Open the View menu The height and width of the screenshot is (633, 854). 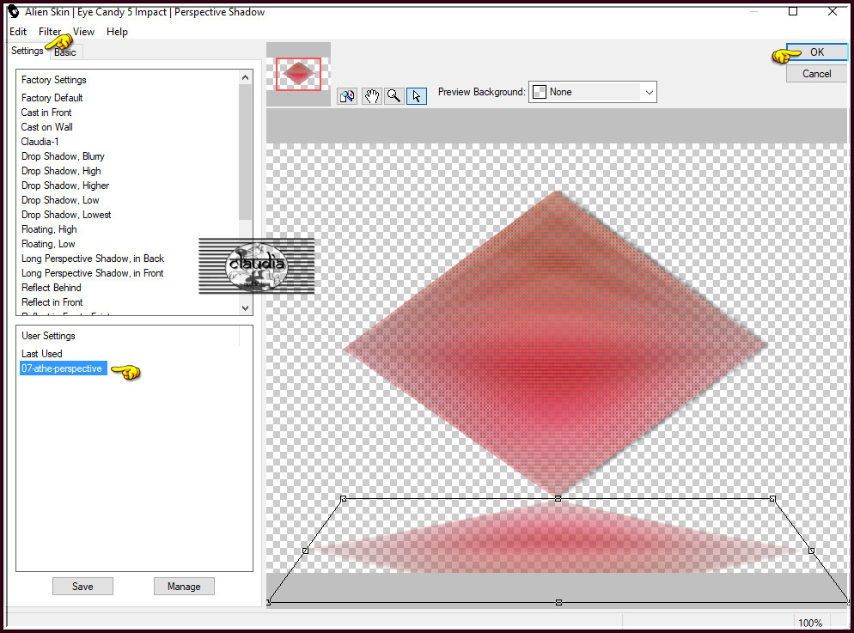[83, 32]
